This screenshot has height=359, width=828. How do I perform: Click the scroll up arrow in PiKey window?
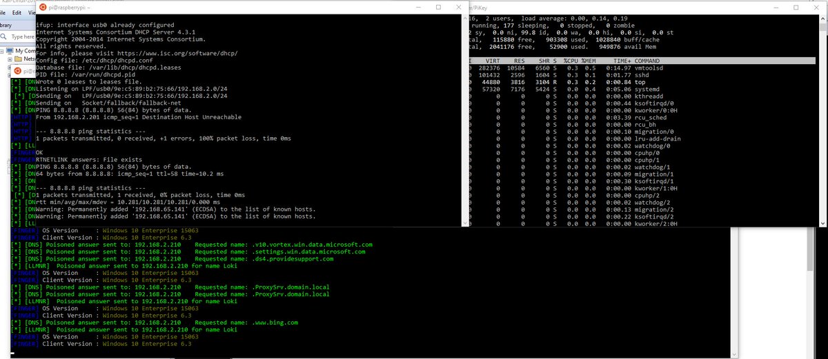[x=822, y=17]
